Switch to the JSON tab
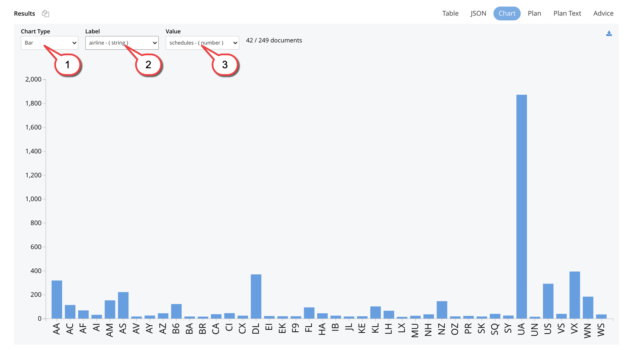This screenshot has width=625, height=350. [478, 13]
